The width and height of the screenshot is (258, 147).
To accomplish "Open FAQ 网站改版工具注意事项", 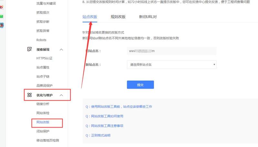I will tap(104, 126).
